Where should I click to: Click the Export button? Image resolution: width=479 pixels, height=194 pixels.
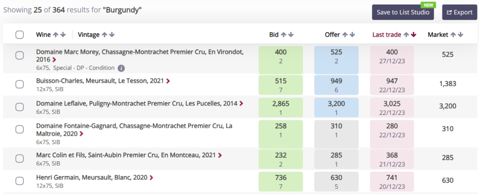click(459, 12)
